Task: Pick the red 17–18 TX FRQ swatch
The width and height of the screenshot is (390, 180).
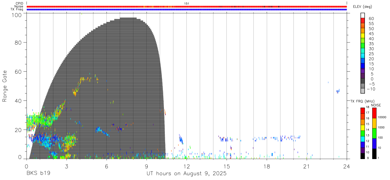Action: (x=363, y=111)
